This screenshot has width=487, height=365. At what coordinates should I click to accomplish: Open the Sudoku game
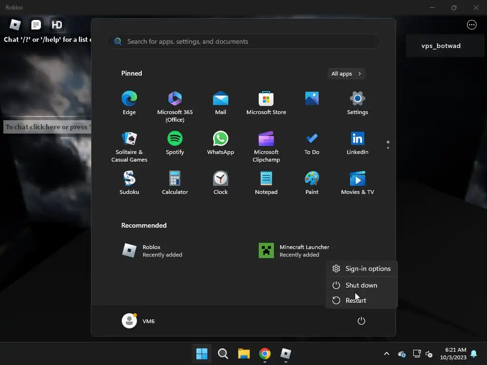click(129, 183)
